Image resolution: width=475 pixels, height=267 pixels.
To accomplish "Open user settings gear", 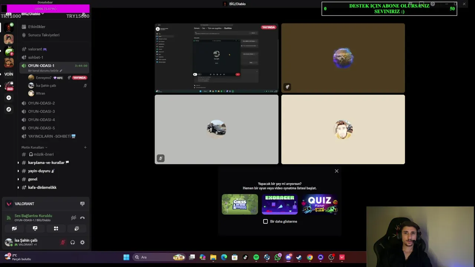I will [82, 243].
